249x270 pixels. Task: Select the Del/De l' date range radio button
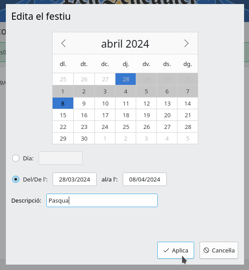(x=16, y=179)
